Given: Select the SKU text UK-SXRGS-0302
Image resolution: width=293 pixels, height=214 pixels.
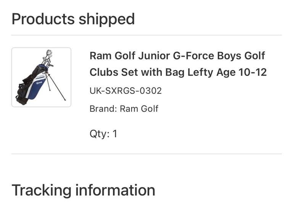Looking at the screenshot, I should (x=126, y=91).
